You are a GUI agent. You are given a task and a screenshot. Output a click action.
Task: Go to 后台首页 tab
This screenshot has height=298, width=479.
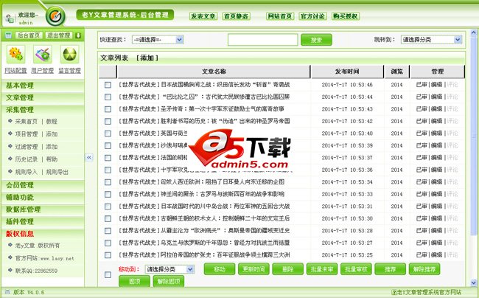(x=29, y=35)
